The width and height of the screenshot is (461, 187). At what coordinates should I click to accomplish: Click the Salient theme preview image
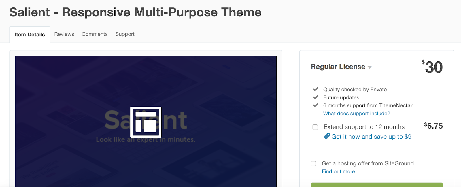[x=146, y=121]
